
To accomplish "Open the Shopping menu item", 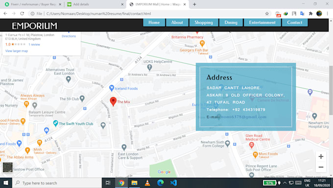I will (204, 23).
